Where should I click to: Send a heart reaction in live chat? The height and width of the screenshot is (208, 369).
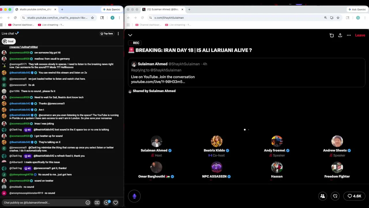click(x=116, y=203)
